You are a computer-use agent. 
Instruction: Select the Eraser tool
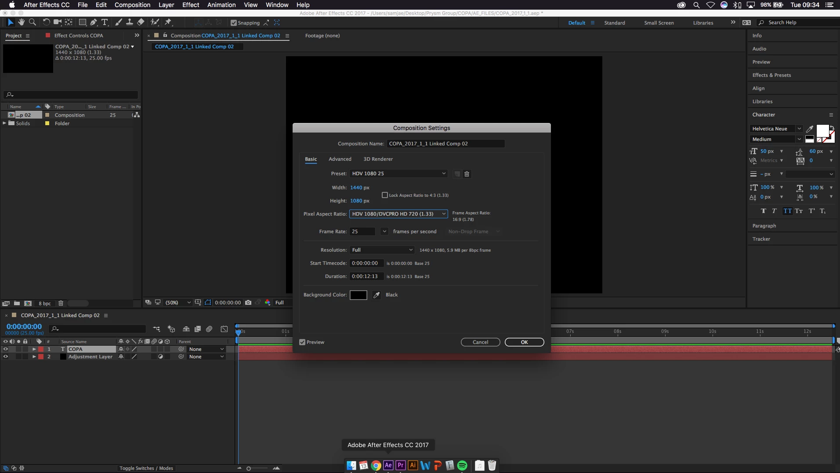pos(141,22)
